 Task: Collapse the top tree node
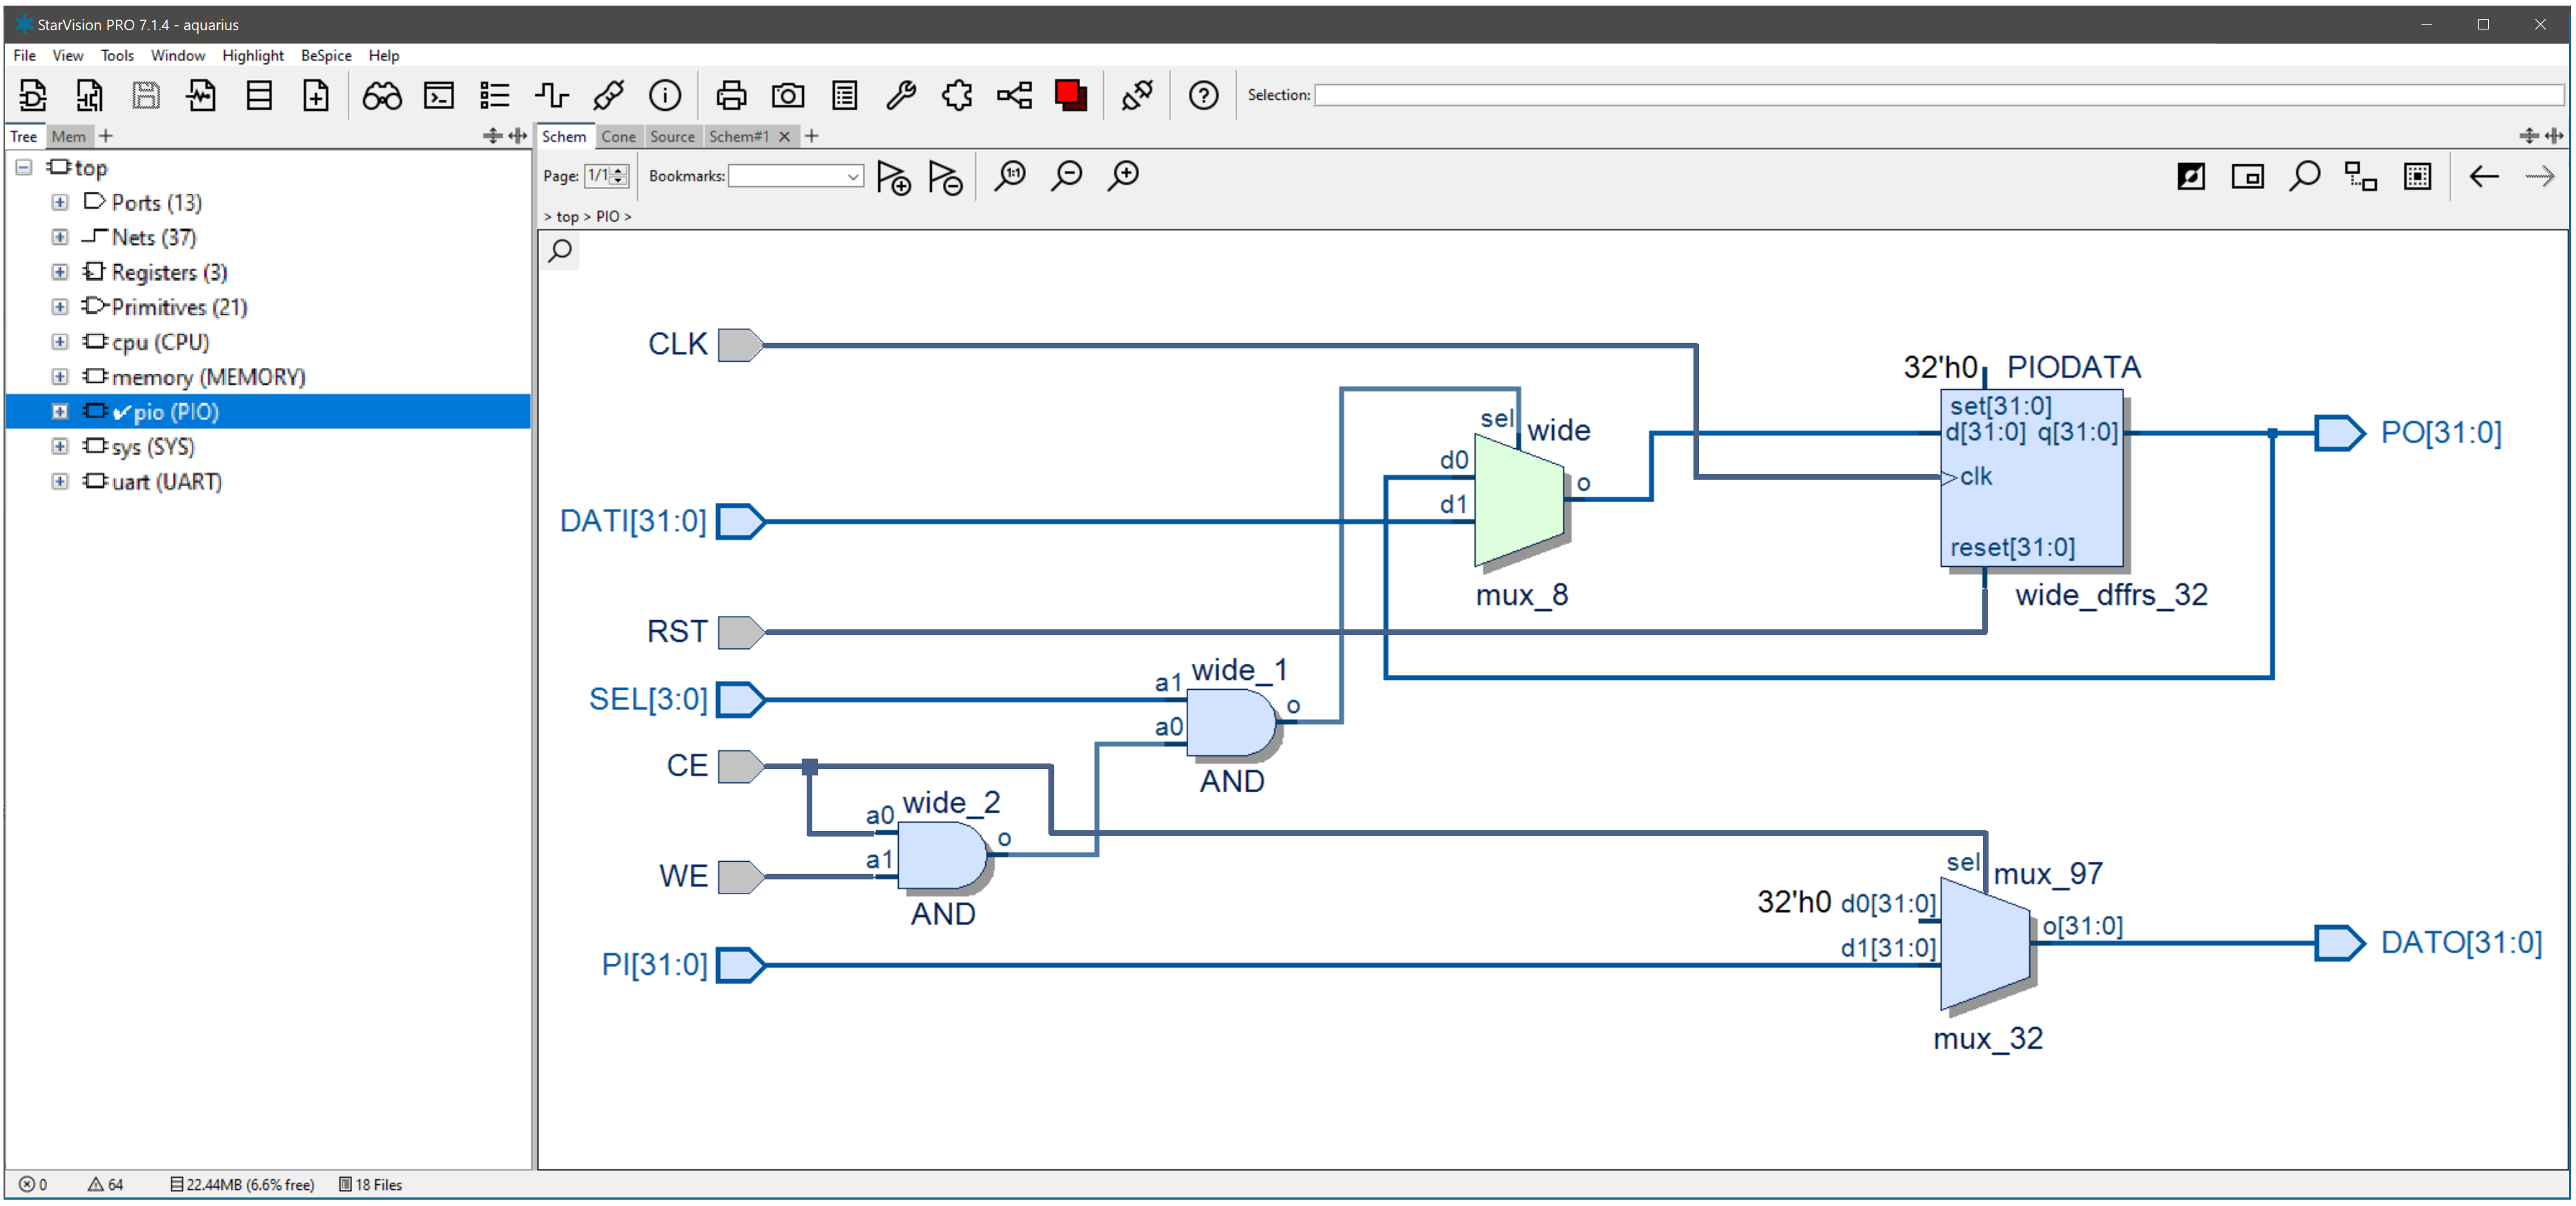tap(24, 167)
